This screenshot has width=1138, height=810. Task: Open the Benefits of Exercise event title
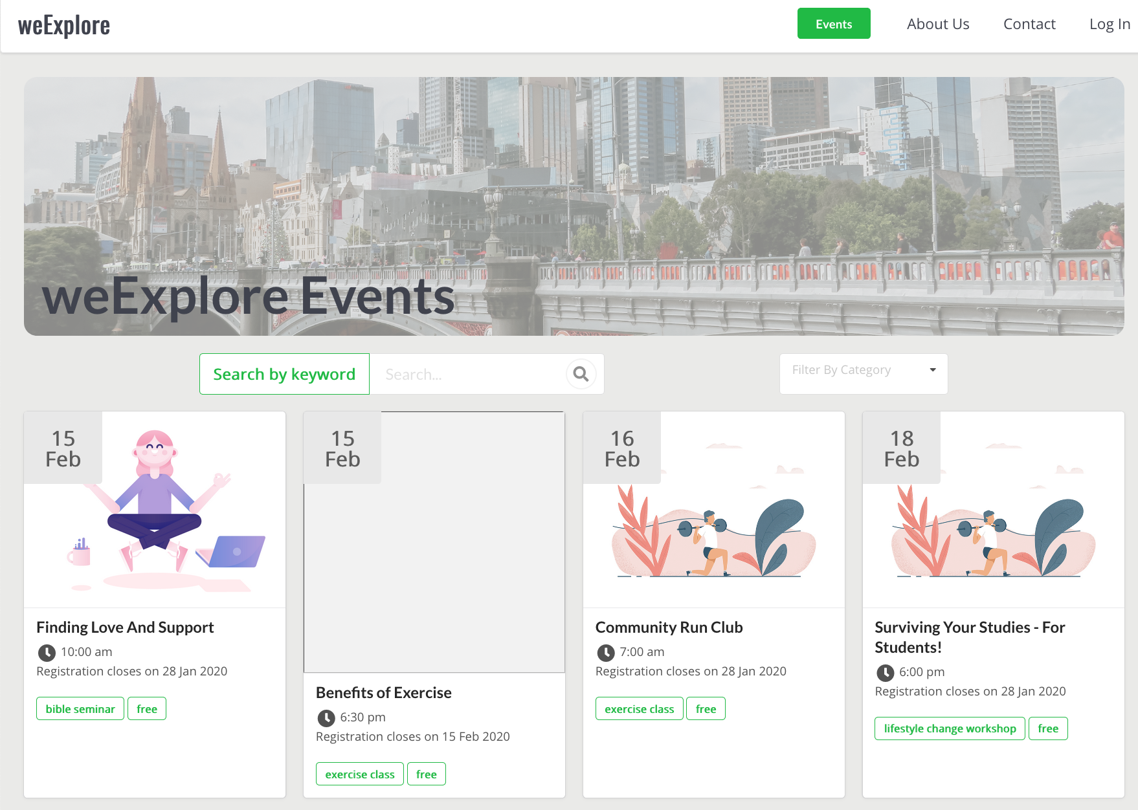383,693
